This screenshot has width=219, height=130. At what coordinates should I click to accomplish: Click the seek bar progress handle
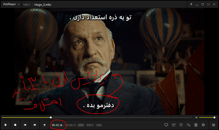[x=51, y=117]
